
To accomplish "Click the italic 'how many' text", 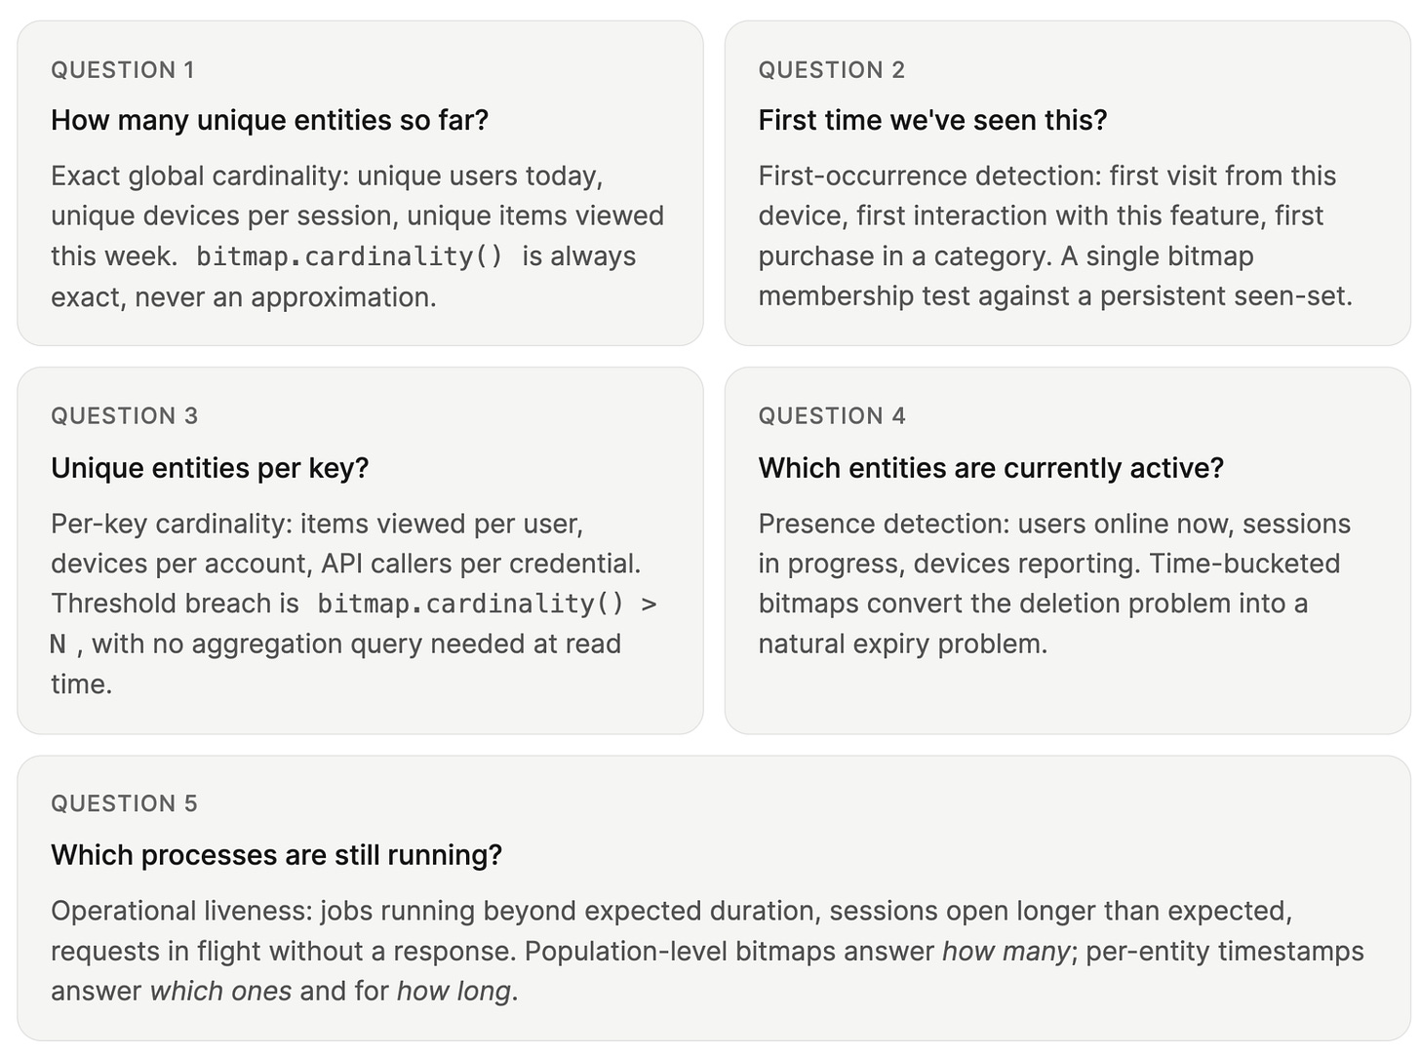I will click(x=1006, y=952).
